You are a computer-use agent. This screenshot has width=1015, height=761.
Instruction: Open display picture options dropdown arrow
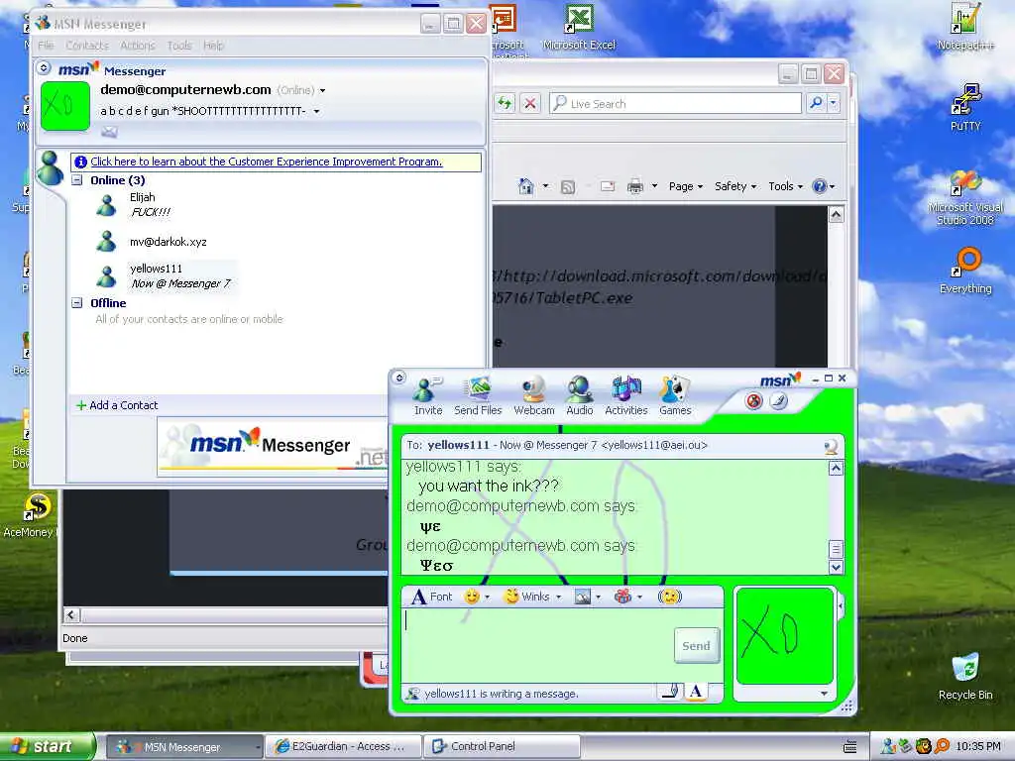pos(824,693)
